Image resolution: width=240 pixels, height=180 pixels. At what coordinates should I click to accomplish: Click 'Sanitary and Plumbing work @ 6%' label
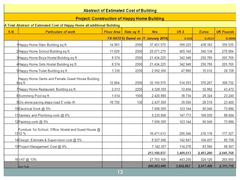(x=44, y=115)
